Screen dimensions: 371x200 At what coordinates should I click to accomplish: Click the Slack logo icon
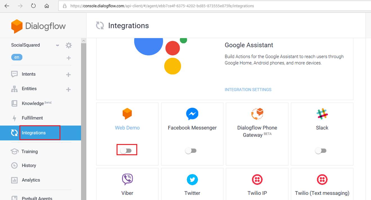pos(322,114)
